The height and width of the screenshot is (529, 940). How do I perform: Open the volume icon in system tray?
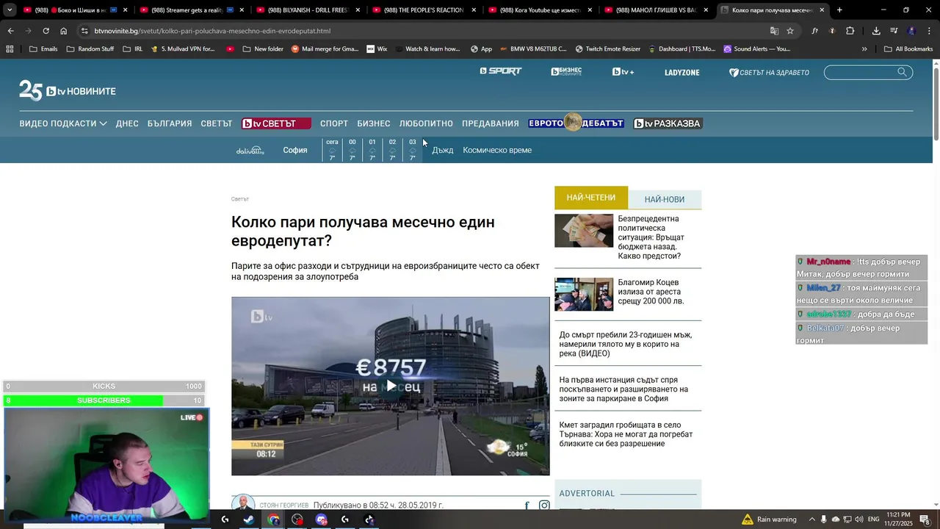(860, 519)
